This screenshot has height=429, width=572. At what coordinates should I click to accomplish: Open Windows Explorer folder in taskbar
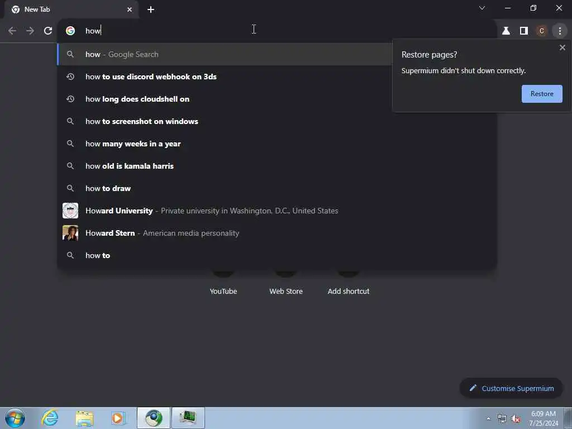pyautogui.click(x=85, y=418)
